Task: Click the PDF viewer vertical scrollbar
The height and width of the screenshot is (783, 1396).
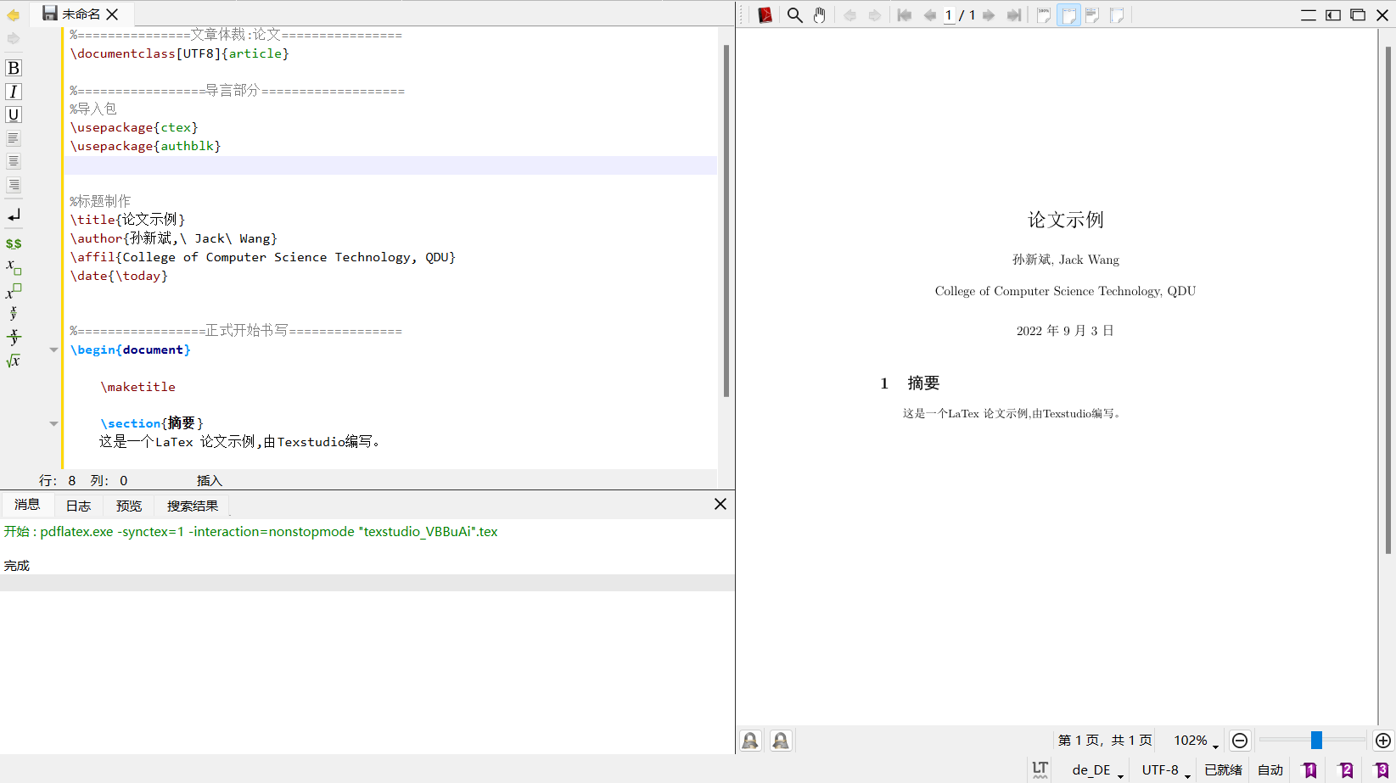Action: tap(1388, 299)
